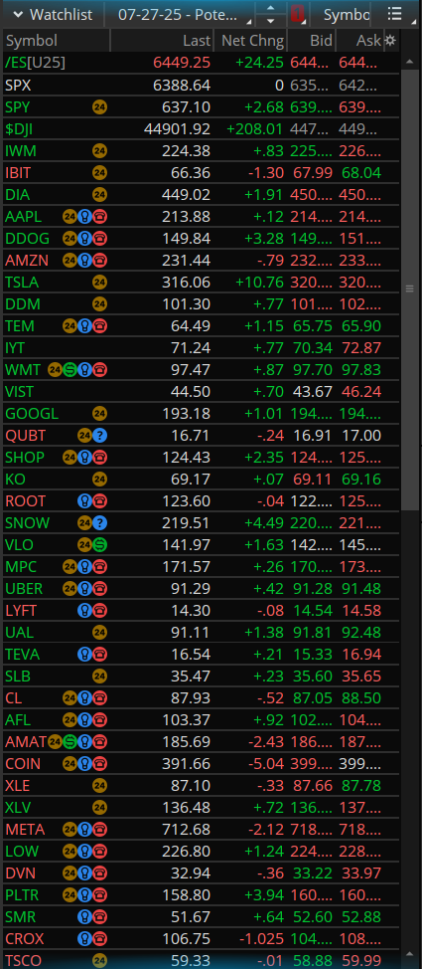Click the 24-hour badge on TSLA row
Image resolution: width=422 pixels, height=969 pixels.
coord(100,283)
